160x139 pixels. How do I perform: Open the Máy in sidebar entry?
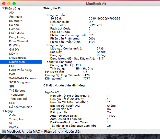tap(14, 54)
